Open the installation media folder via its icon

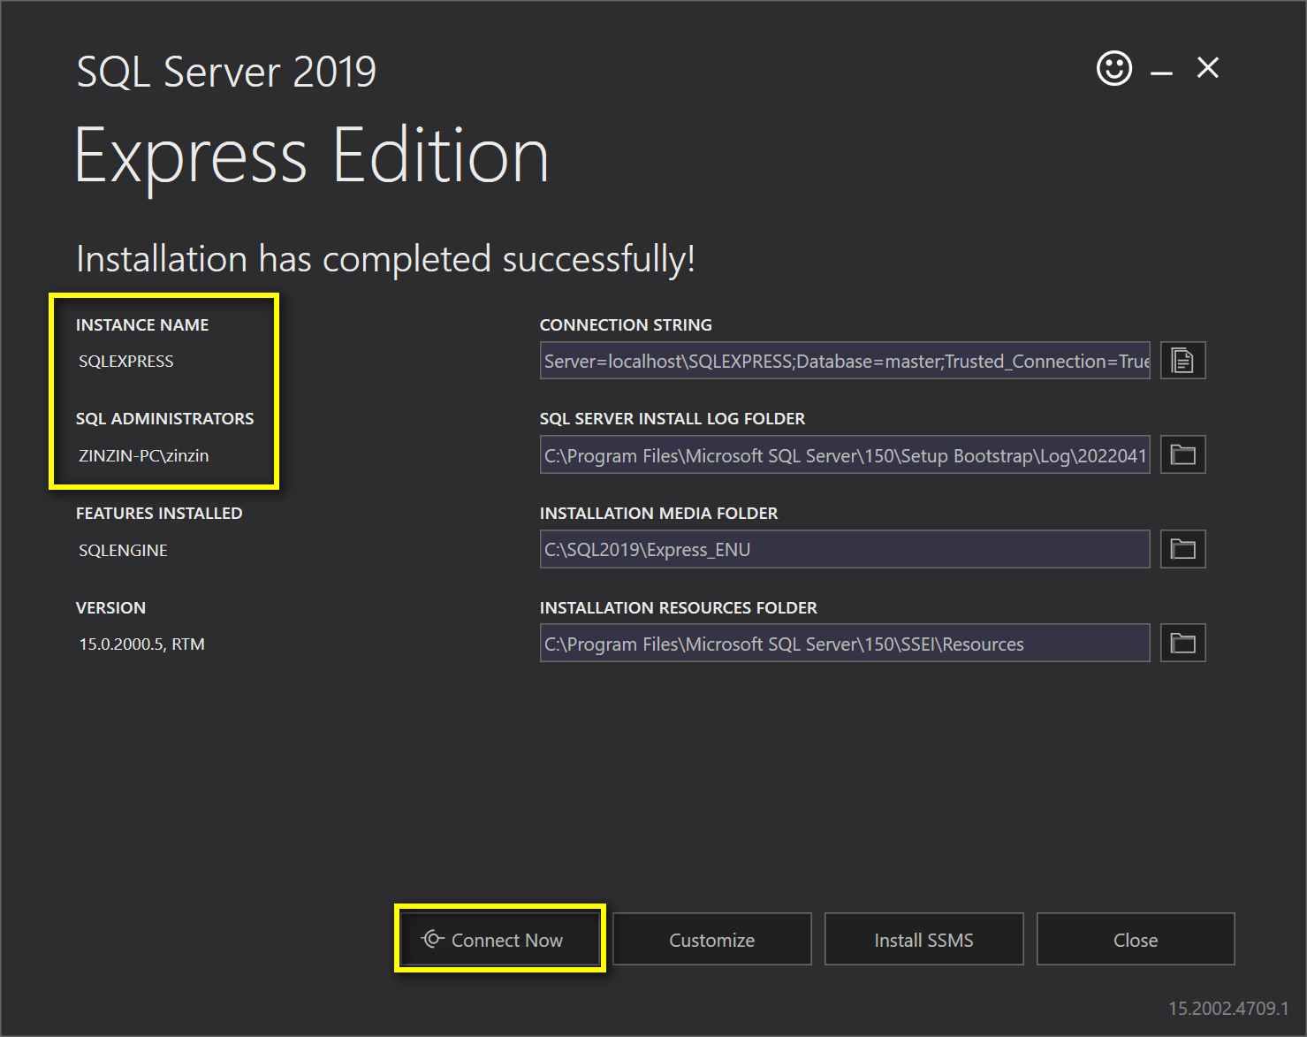pyautogui.click(x=1182, y=549)
